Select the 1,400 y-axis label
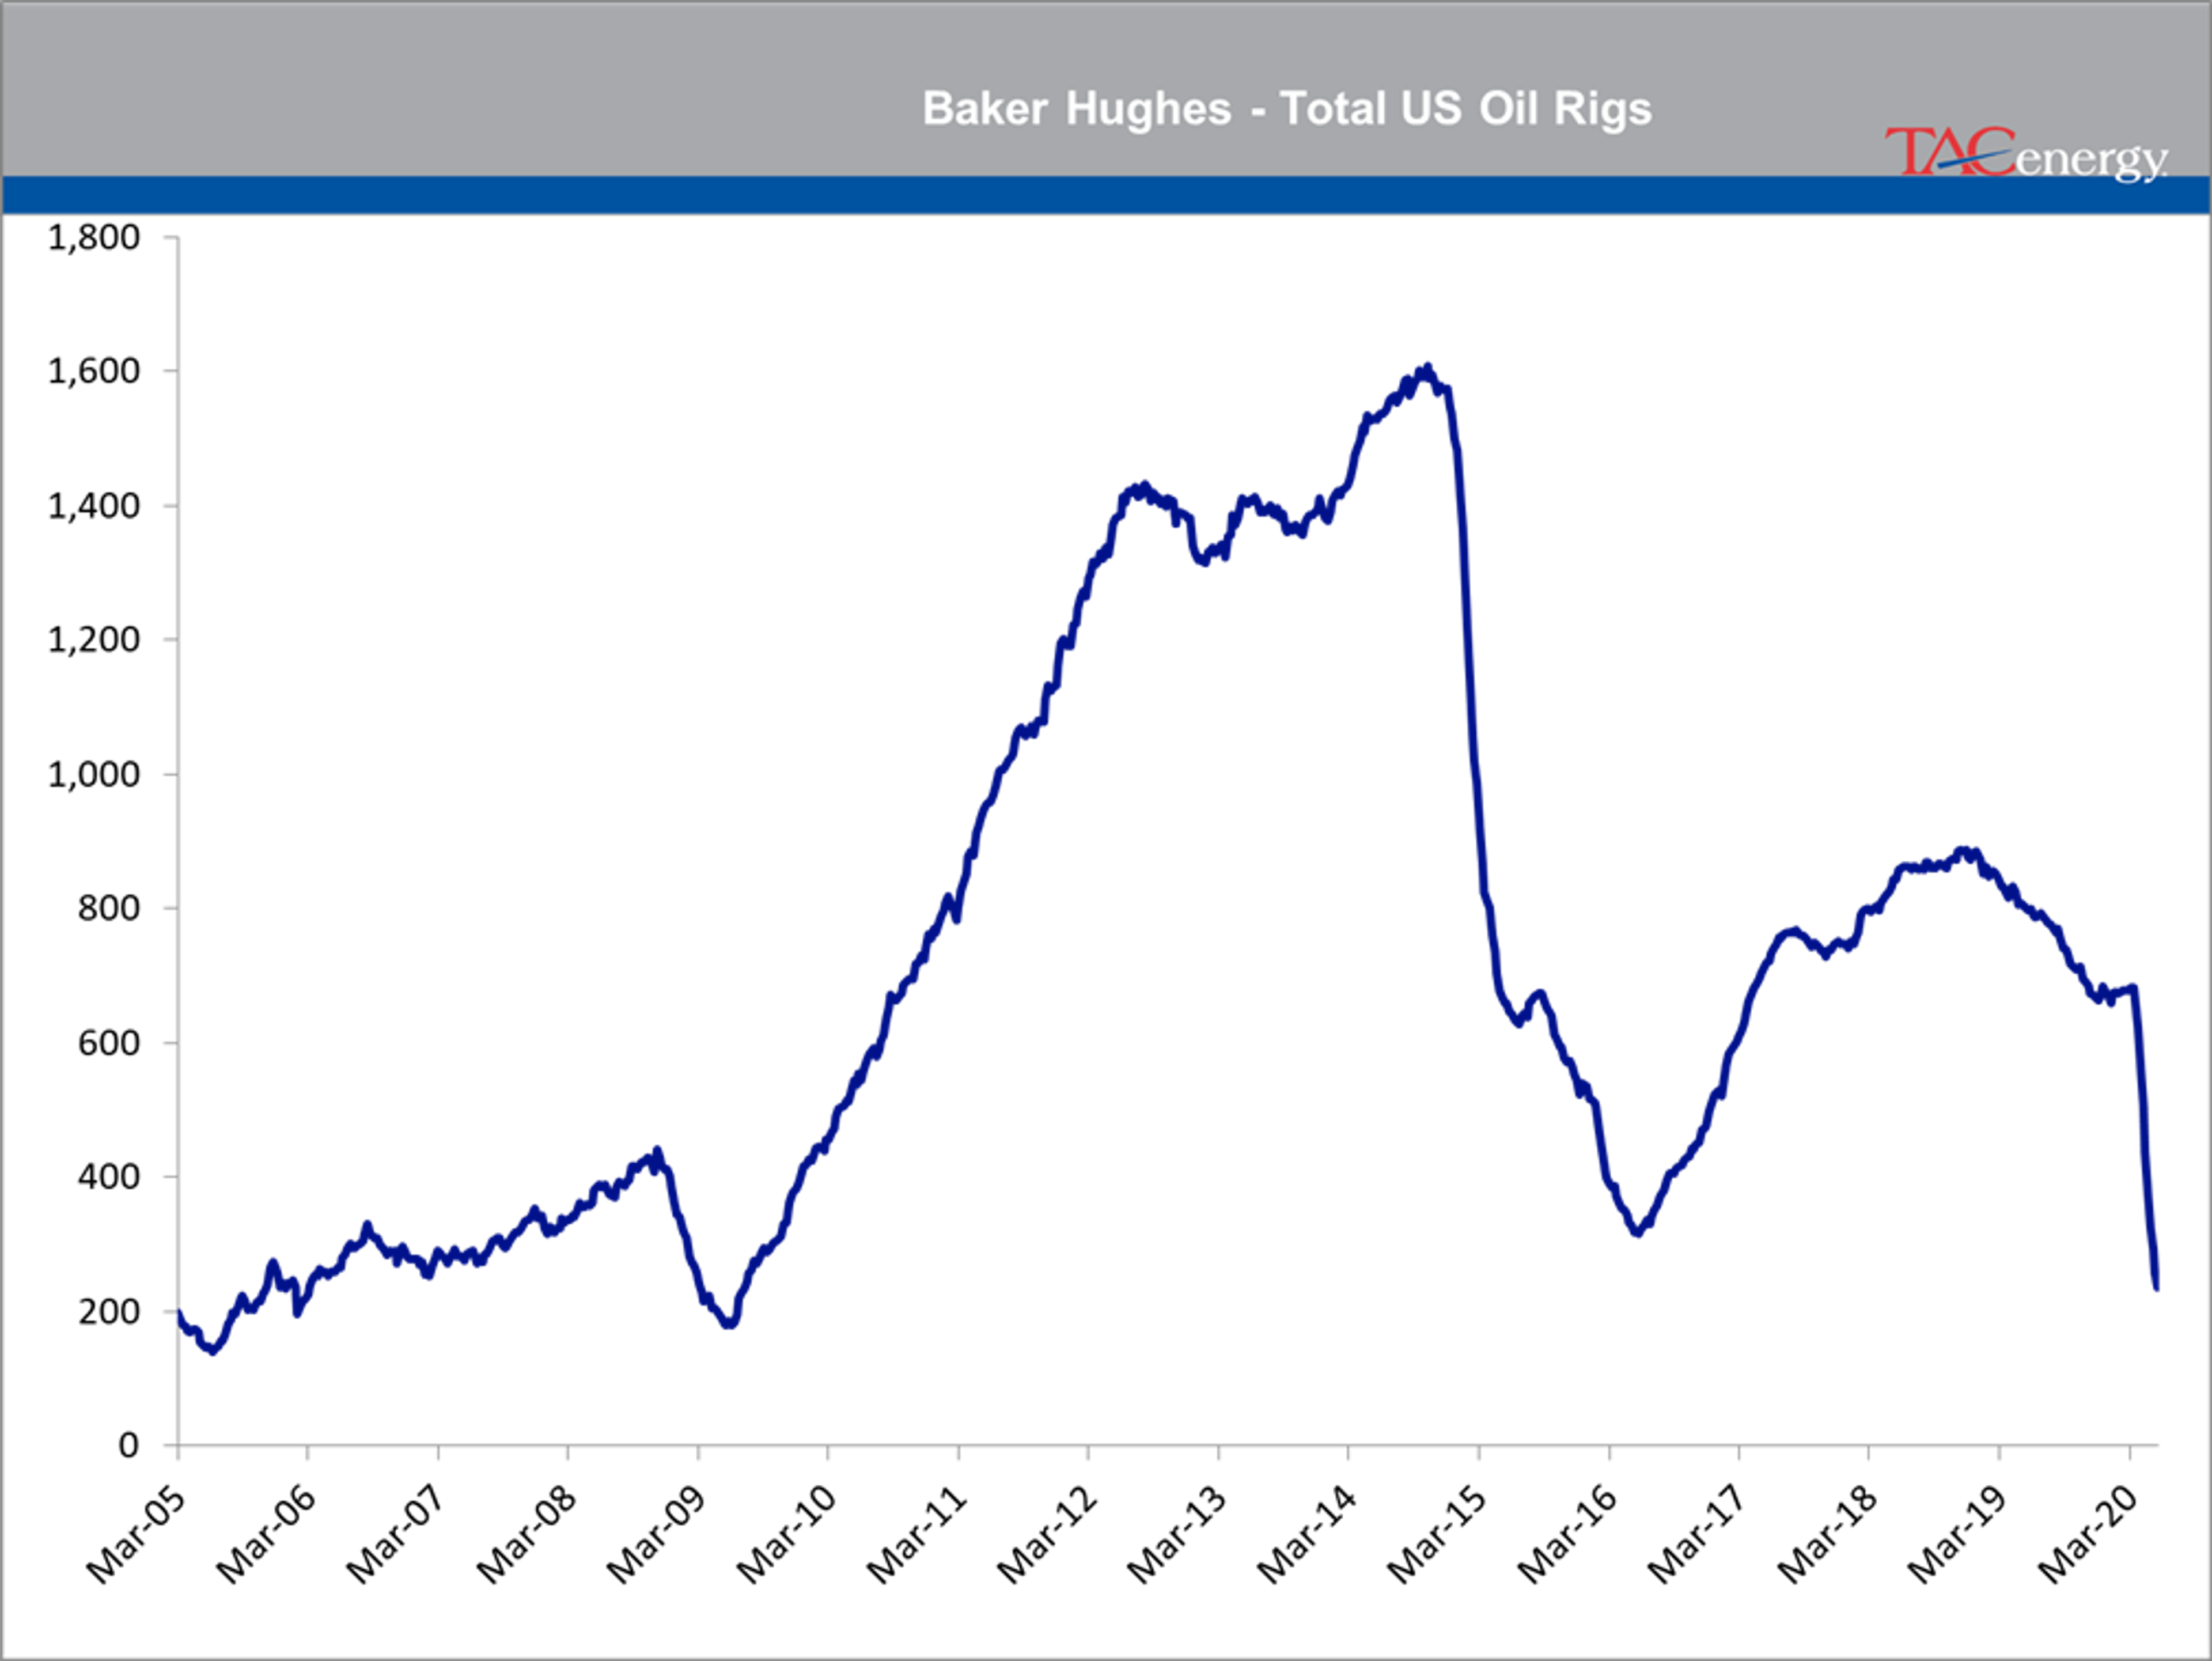The width and height of the screenshot is (2212, 1661). point(94,506)
